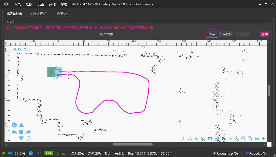Click the pink 返回 button

pos(264,34)
